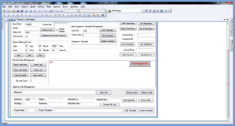Click the Align Lefts layout icon
The image size is (235, 126).
(9, 15)
